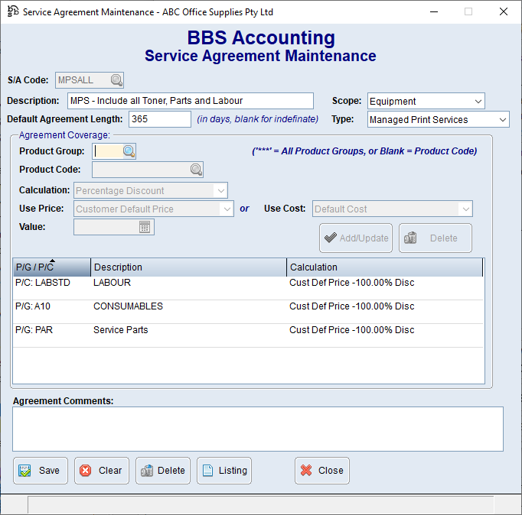Open the Value calculator icon
The width and height of the screenshot is (522, 515).
(145, 227)
